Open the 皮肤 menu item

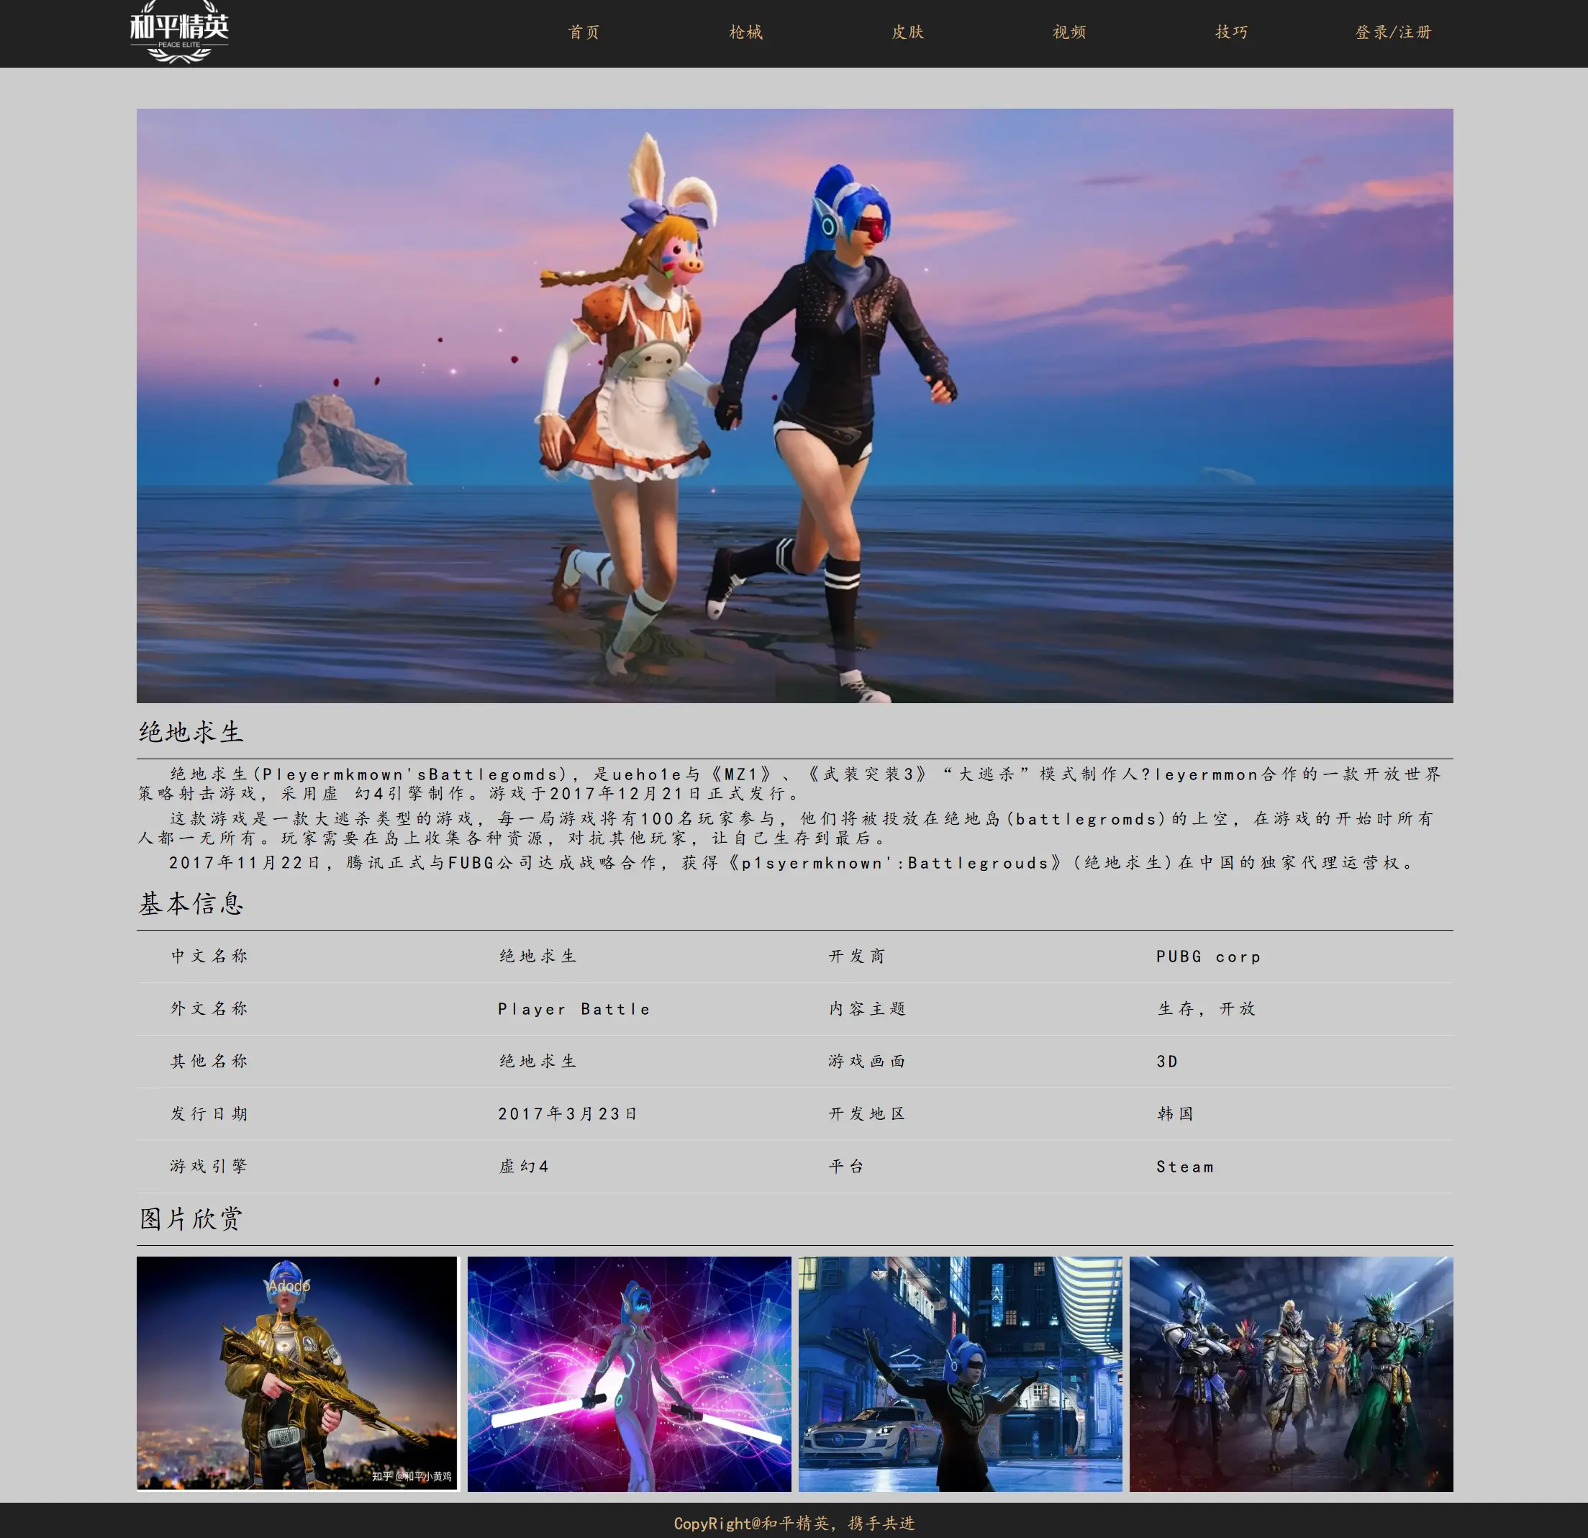907,32
